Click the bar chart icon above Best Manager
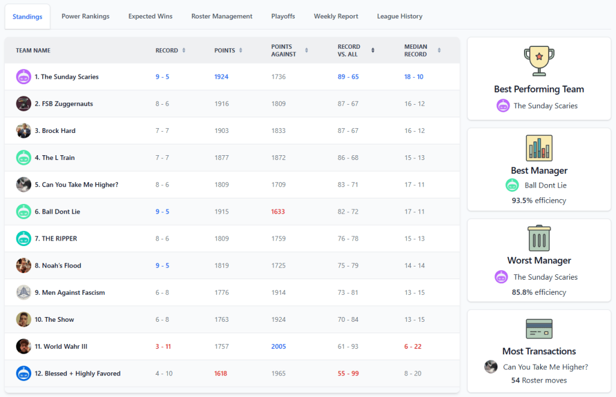This screenshot has height=397, width=616. click(x=539, y=148)
